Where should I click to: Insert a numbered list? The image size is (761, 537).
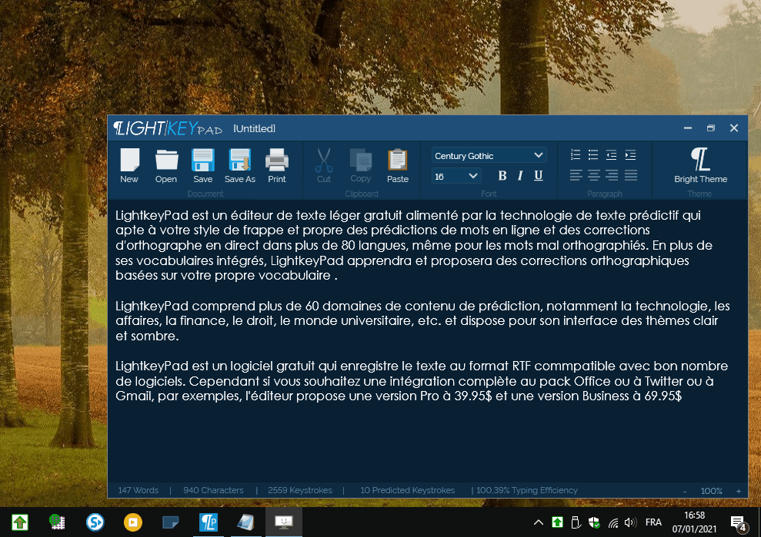coord(576,155)
